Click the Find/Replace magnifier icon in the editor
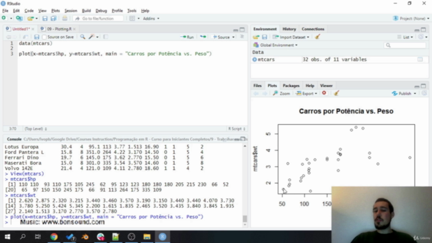This screenshot has height=243, width=432. 82,37
